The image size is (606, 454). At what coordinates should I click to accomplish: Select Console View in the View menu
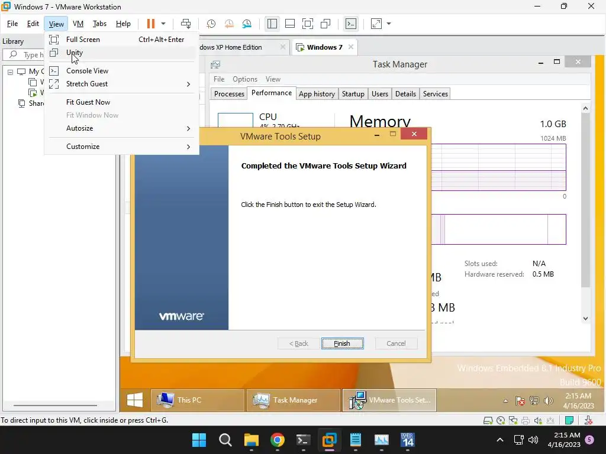coord(121,71)
